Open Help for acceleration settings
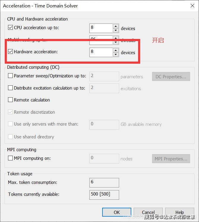199x222 pixels. (x=179, y=212)
